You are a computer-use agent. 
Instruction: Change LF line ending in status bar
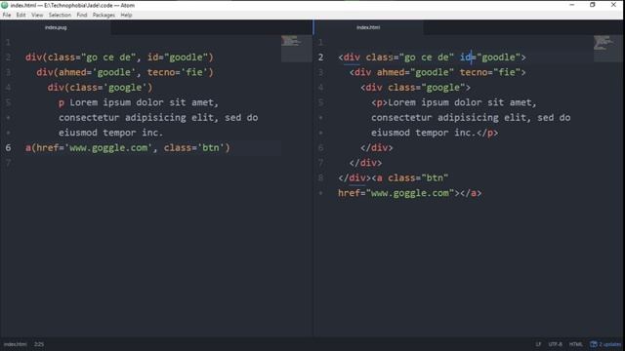[x=538, y=344]
